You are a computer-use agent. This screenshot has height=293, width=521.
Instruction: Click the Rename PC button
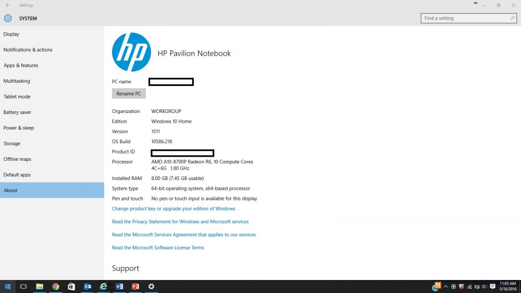129,94
